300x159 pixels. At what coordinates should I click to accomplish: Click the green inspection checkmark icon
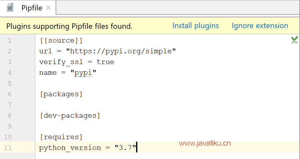[294, 39]
